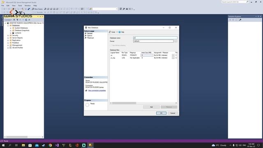
Task: Click the Logical Name column header
Action: [115, 53]
